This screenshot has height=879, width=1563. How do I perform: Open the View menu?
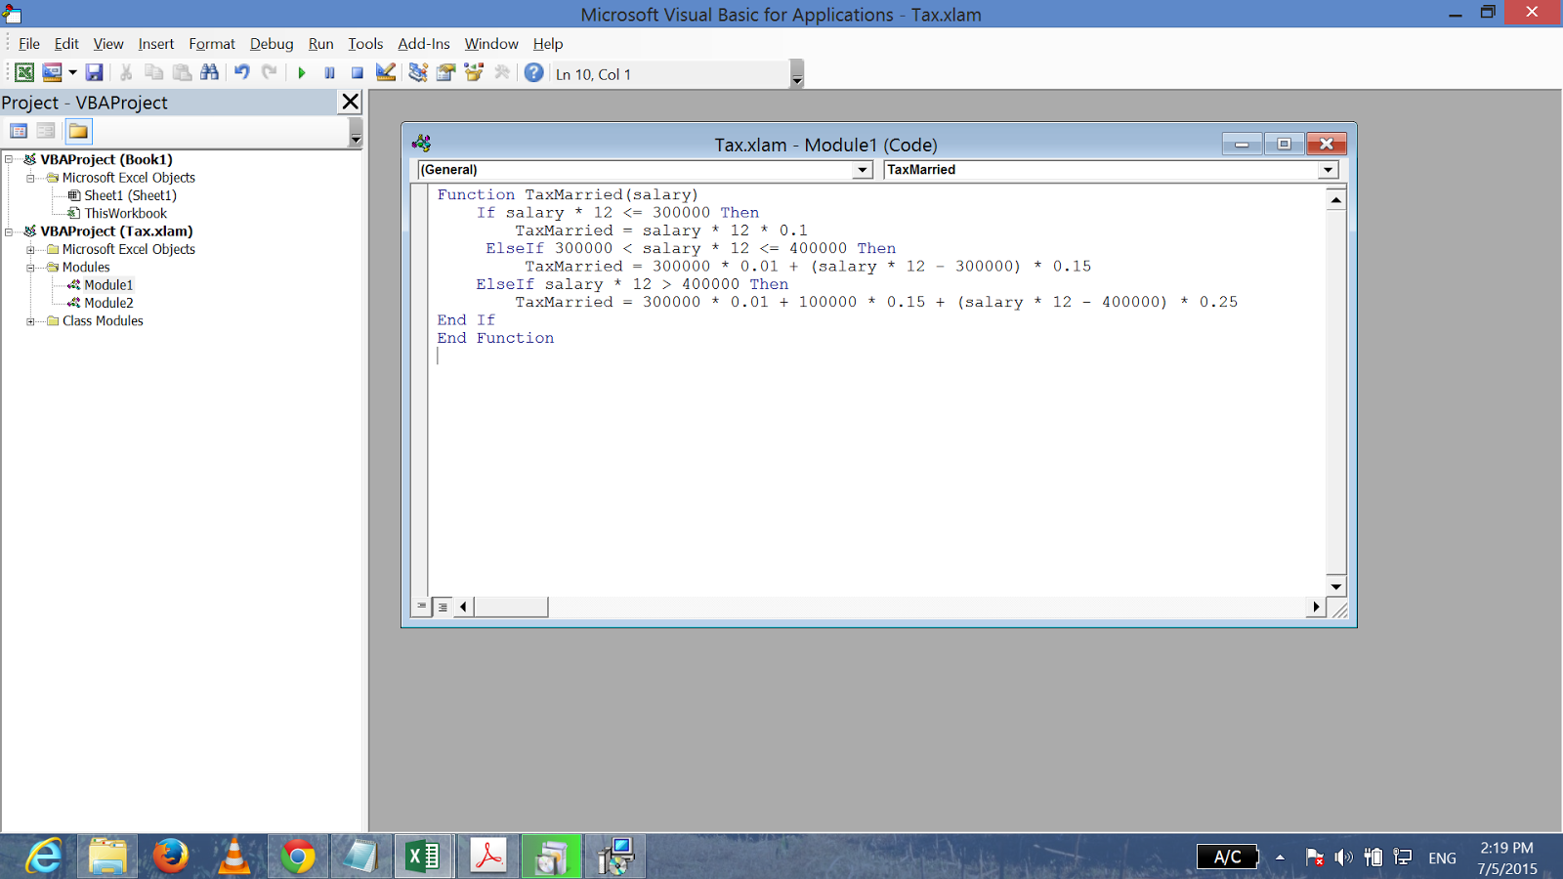pyautogui.click(x=108, y=44)
